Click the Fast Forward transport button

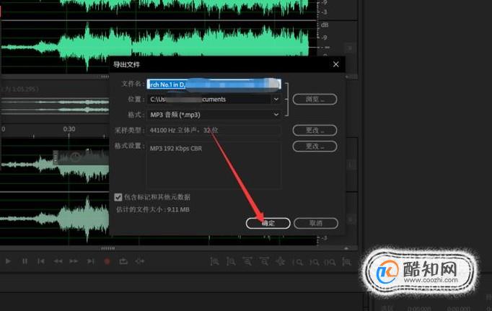[x=74, y=261]
